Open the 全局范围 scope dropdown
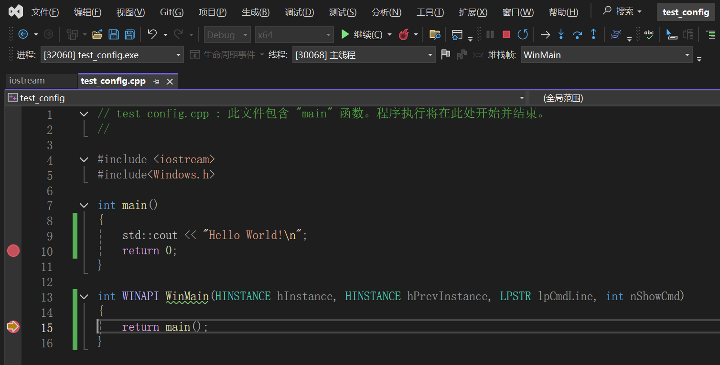720x365 pixels. [624, 98]
